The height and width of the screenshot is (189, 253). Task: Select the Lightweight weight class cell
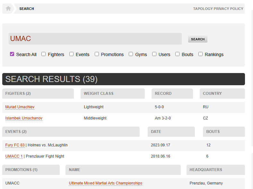93,107
